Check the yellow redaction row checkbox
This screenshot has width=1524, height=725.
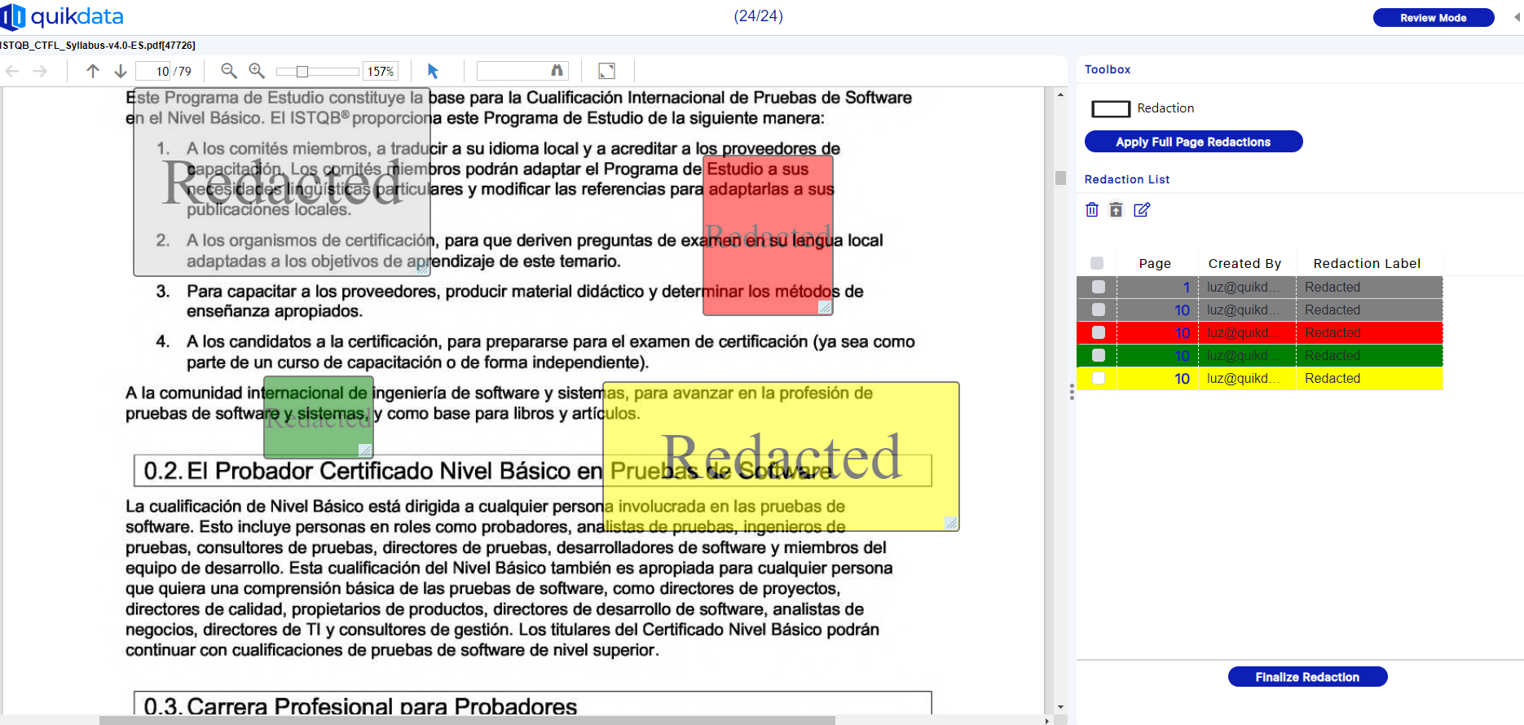click(x=1099, y=378)
